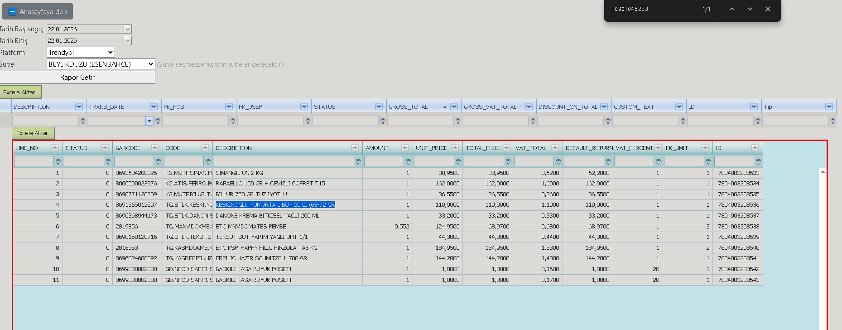The image size is (842, 330).
Task: Sort by inner AMOUNT column header
Action: [377, 148]
